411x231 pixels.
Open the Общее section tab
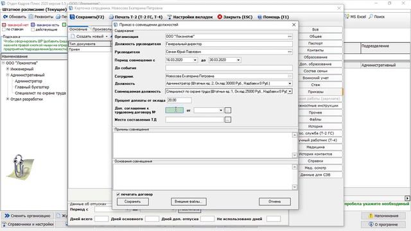(x=315, y=37)
